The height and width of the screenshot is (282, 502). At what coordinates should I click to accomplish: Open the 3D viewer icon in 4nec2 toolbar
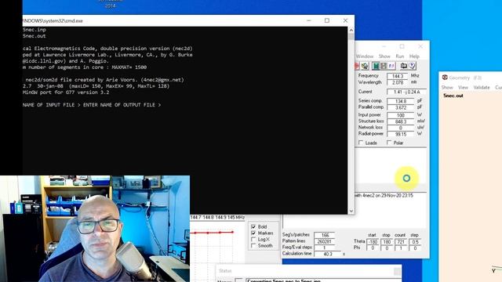click(x=365, y=66)
